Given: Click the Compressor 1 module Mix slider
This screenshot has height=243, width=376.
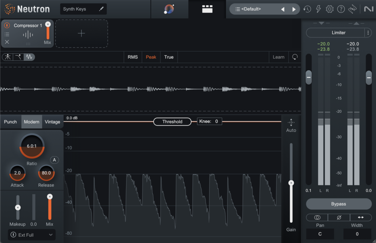Looking at the screenshot, I should click(48, 30).
